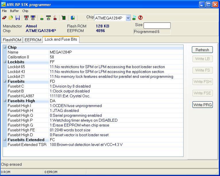Open the Buffer menu
Viewport: 220px width, 176px height.
[x=14, y=11]
